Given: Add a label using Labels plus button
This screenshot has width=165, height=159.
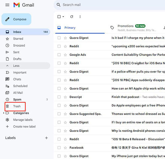Looking at the screenshot, I should coord(47,138).
